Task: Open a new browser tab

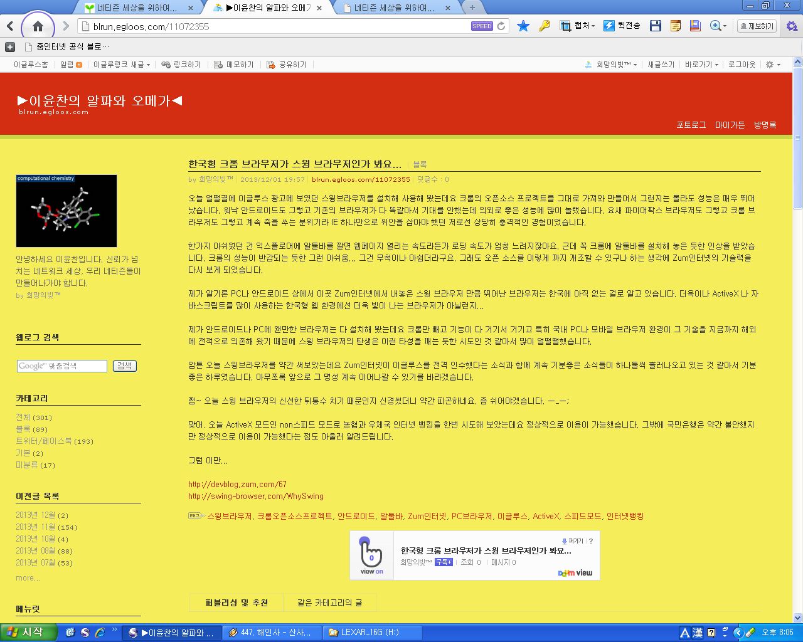Action: pyautogui.click(x=472, y=8)
